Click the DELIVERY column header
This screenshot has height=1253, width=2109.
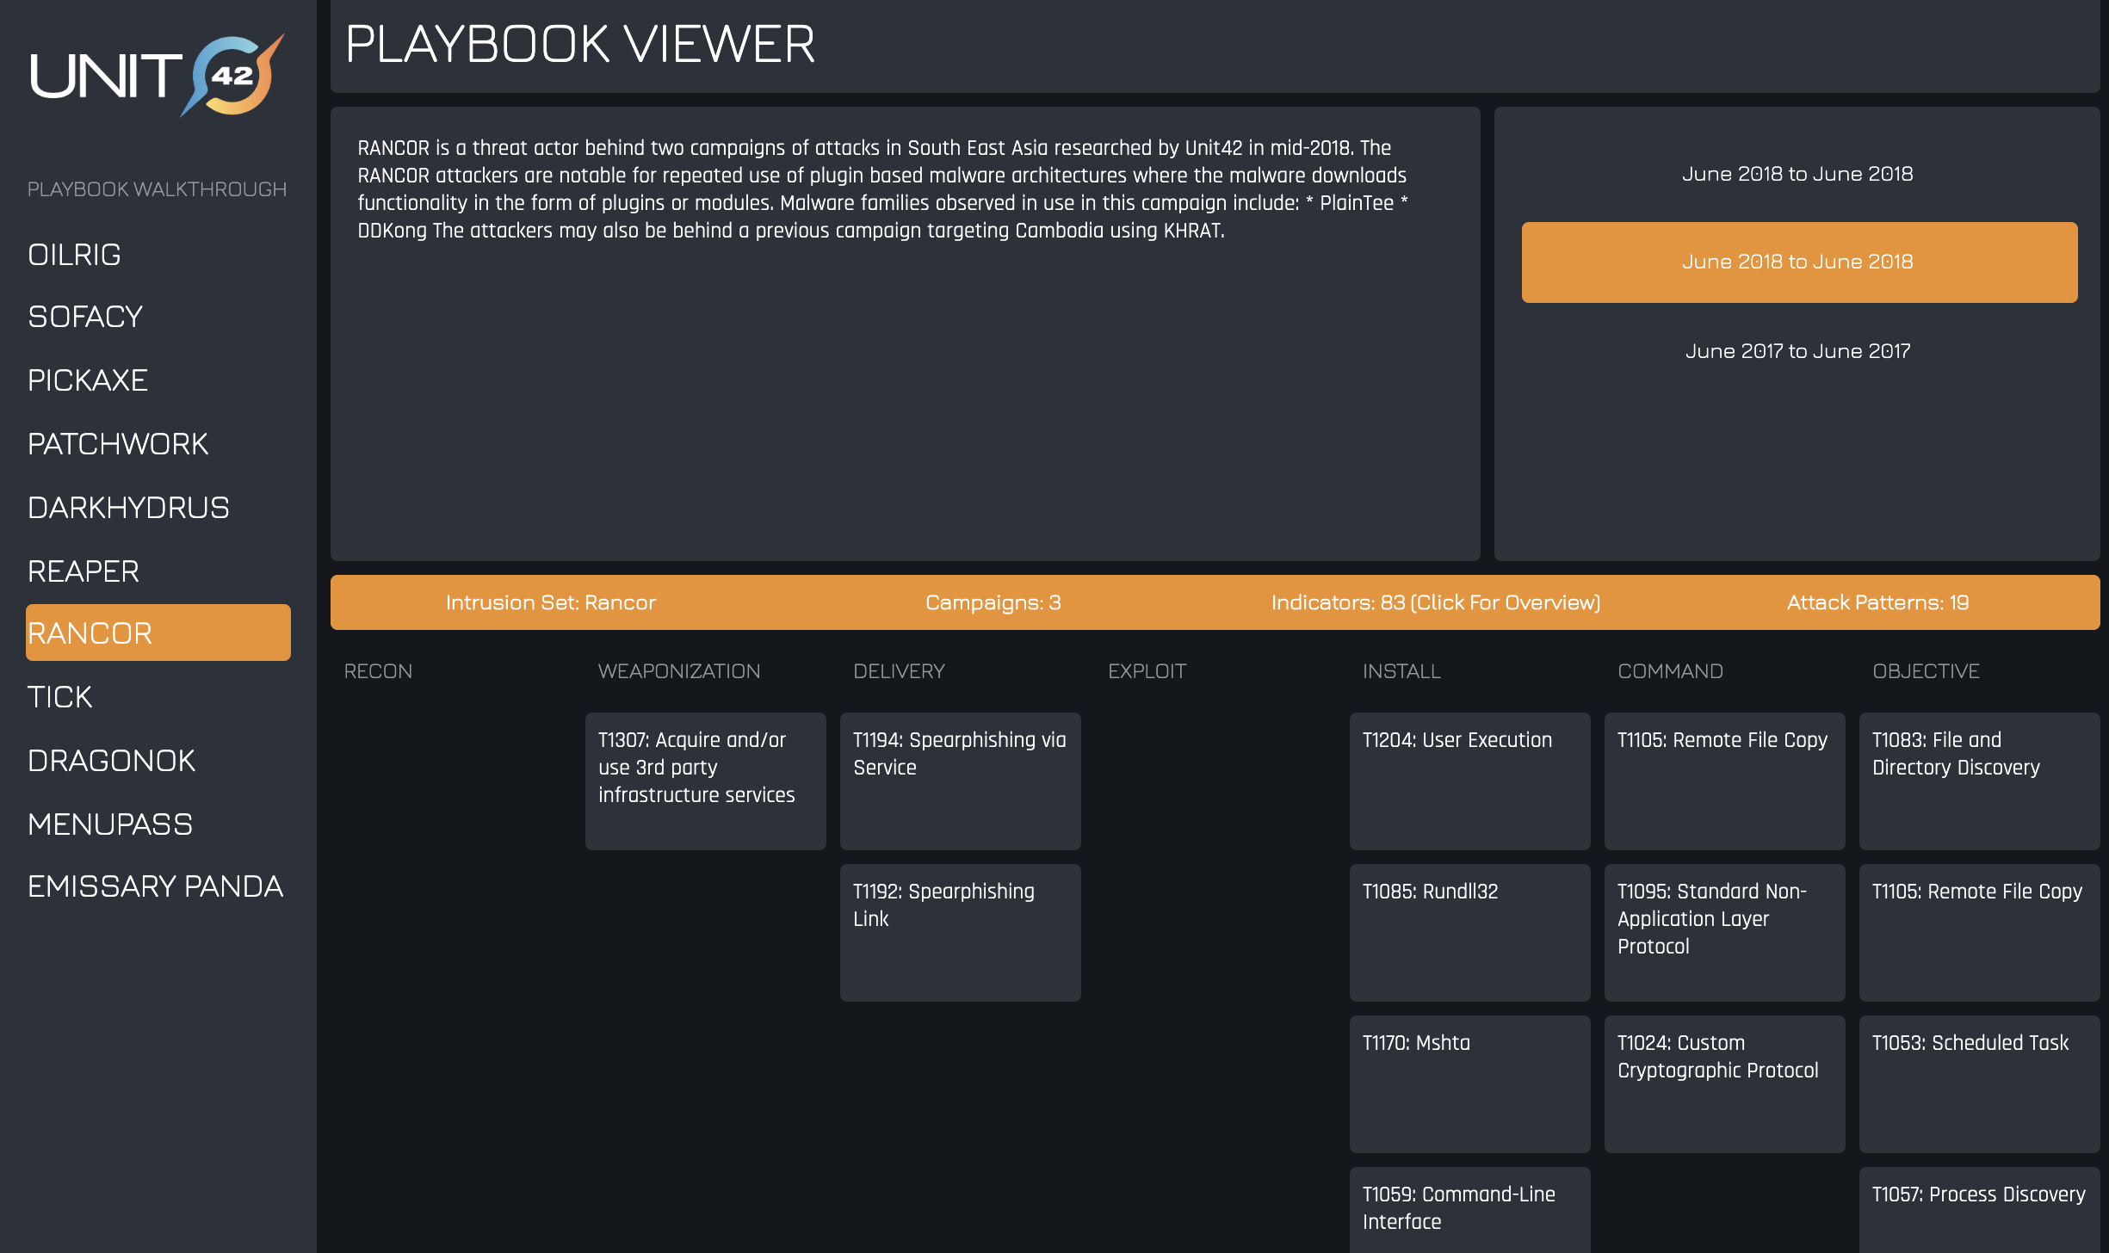click(899, 671)
